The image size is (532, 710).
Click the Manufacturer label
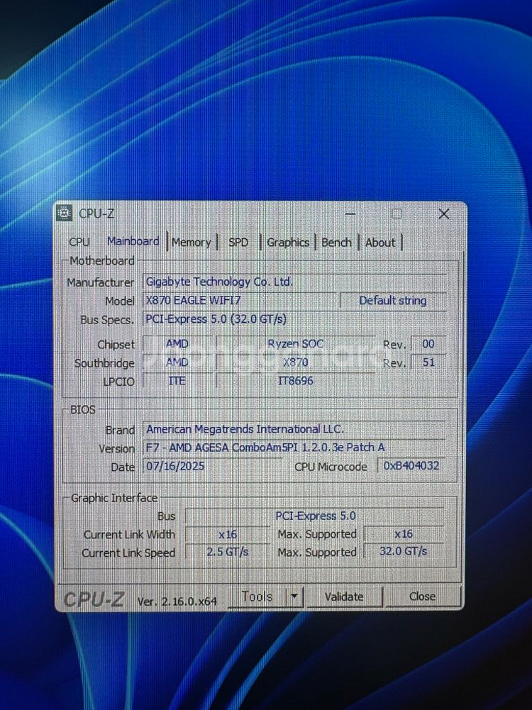click(x=100, y=282)
